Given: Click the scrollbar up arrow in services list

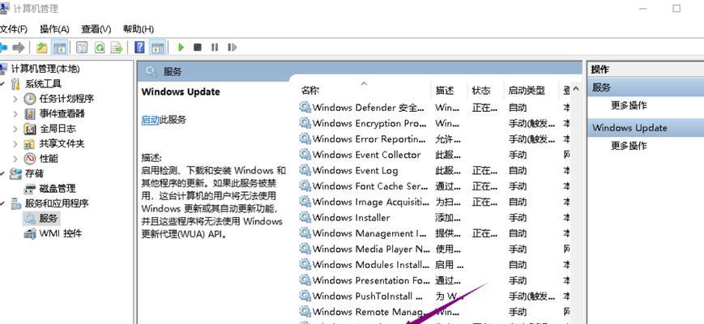Looking at the screenshot, I should click(576, 89).
